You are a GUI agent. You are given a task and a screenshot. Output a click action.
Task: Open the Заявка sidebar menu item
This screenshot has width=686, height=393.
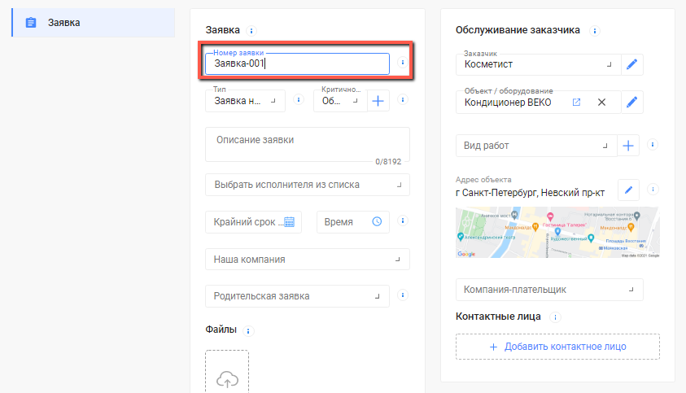tap(94, 22)
